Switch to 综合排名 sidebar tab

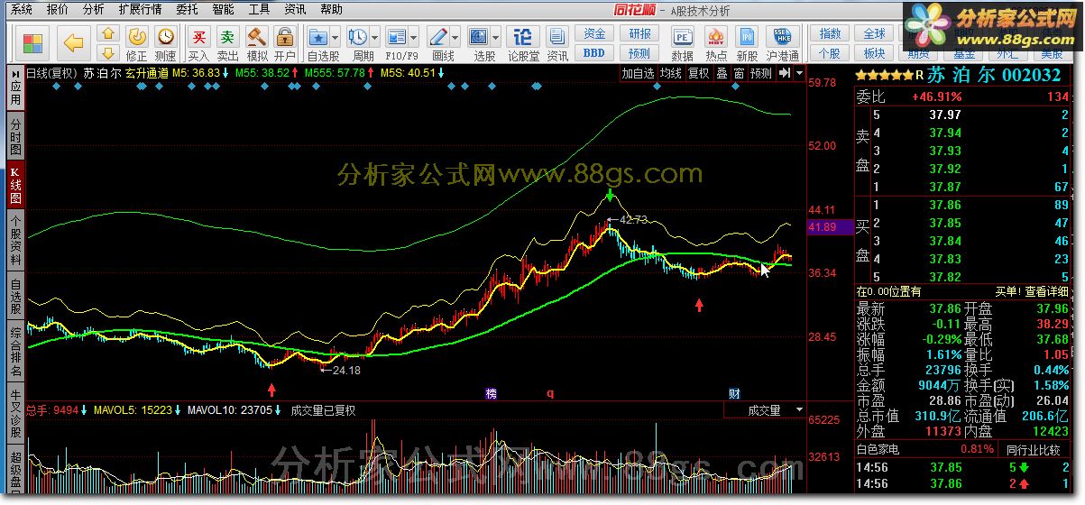point(16,353)
